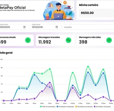Viewport: 114px width, 111px height.
Task: Select the green Total point at 10/fev
Action: click(73, 73)
